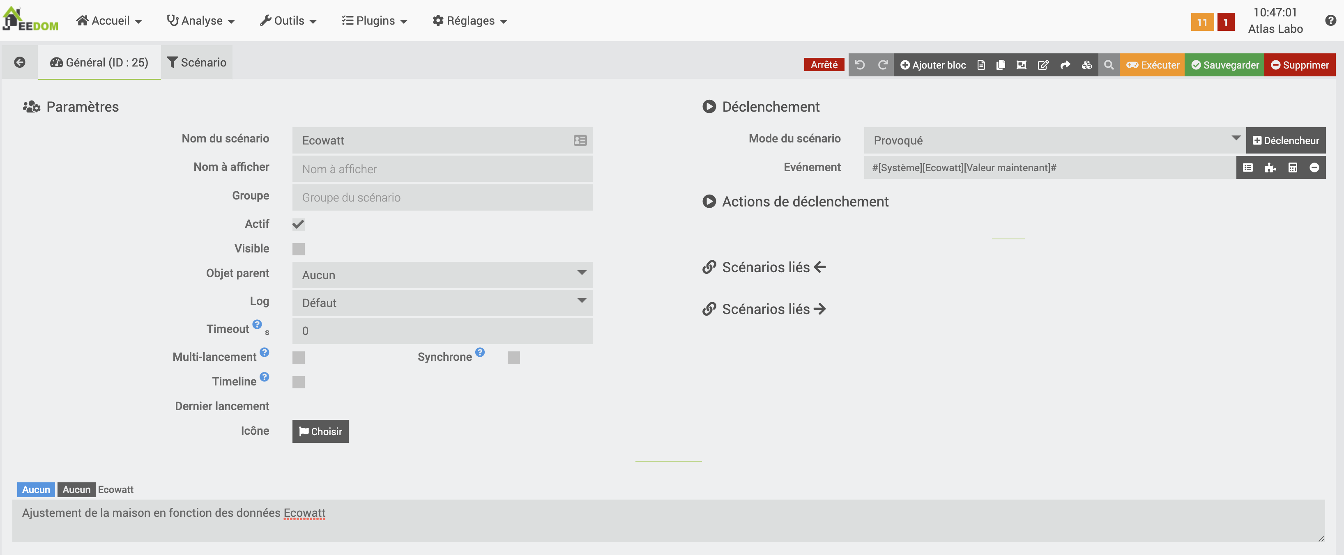Click the blue Aucun tag

(x=36, y=489)
